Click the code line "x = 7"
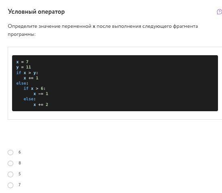Image resolution: width=222 pixels, height=193 pixels. point(23,62)
